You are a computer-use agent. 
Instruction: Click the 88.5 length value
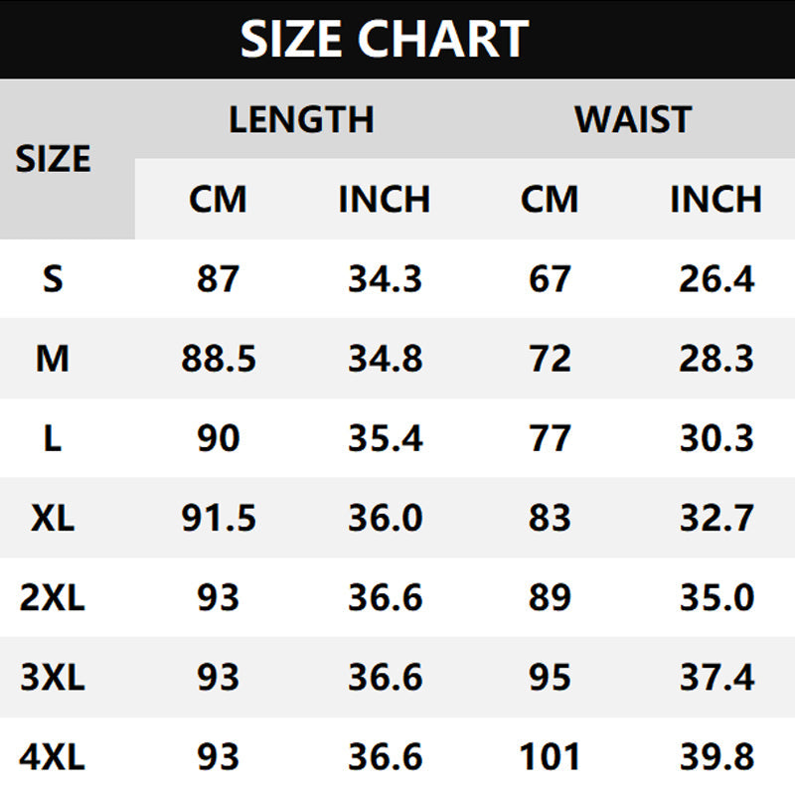(x=219, y=359)
